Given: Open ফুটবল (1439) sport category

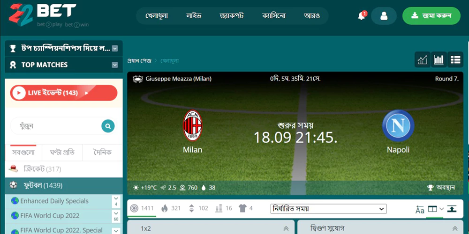Looking at the screenshot, I should [64, 186].
